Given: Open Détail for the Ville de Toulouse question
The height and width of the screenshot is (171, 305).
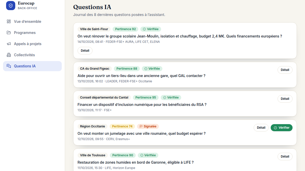Looking at the screenshot, I should (x=285, y=157).
